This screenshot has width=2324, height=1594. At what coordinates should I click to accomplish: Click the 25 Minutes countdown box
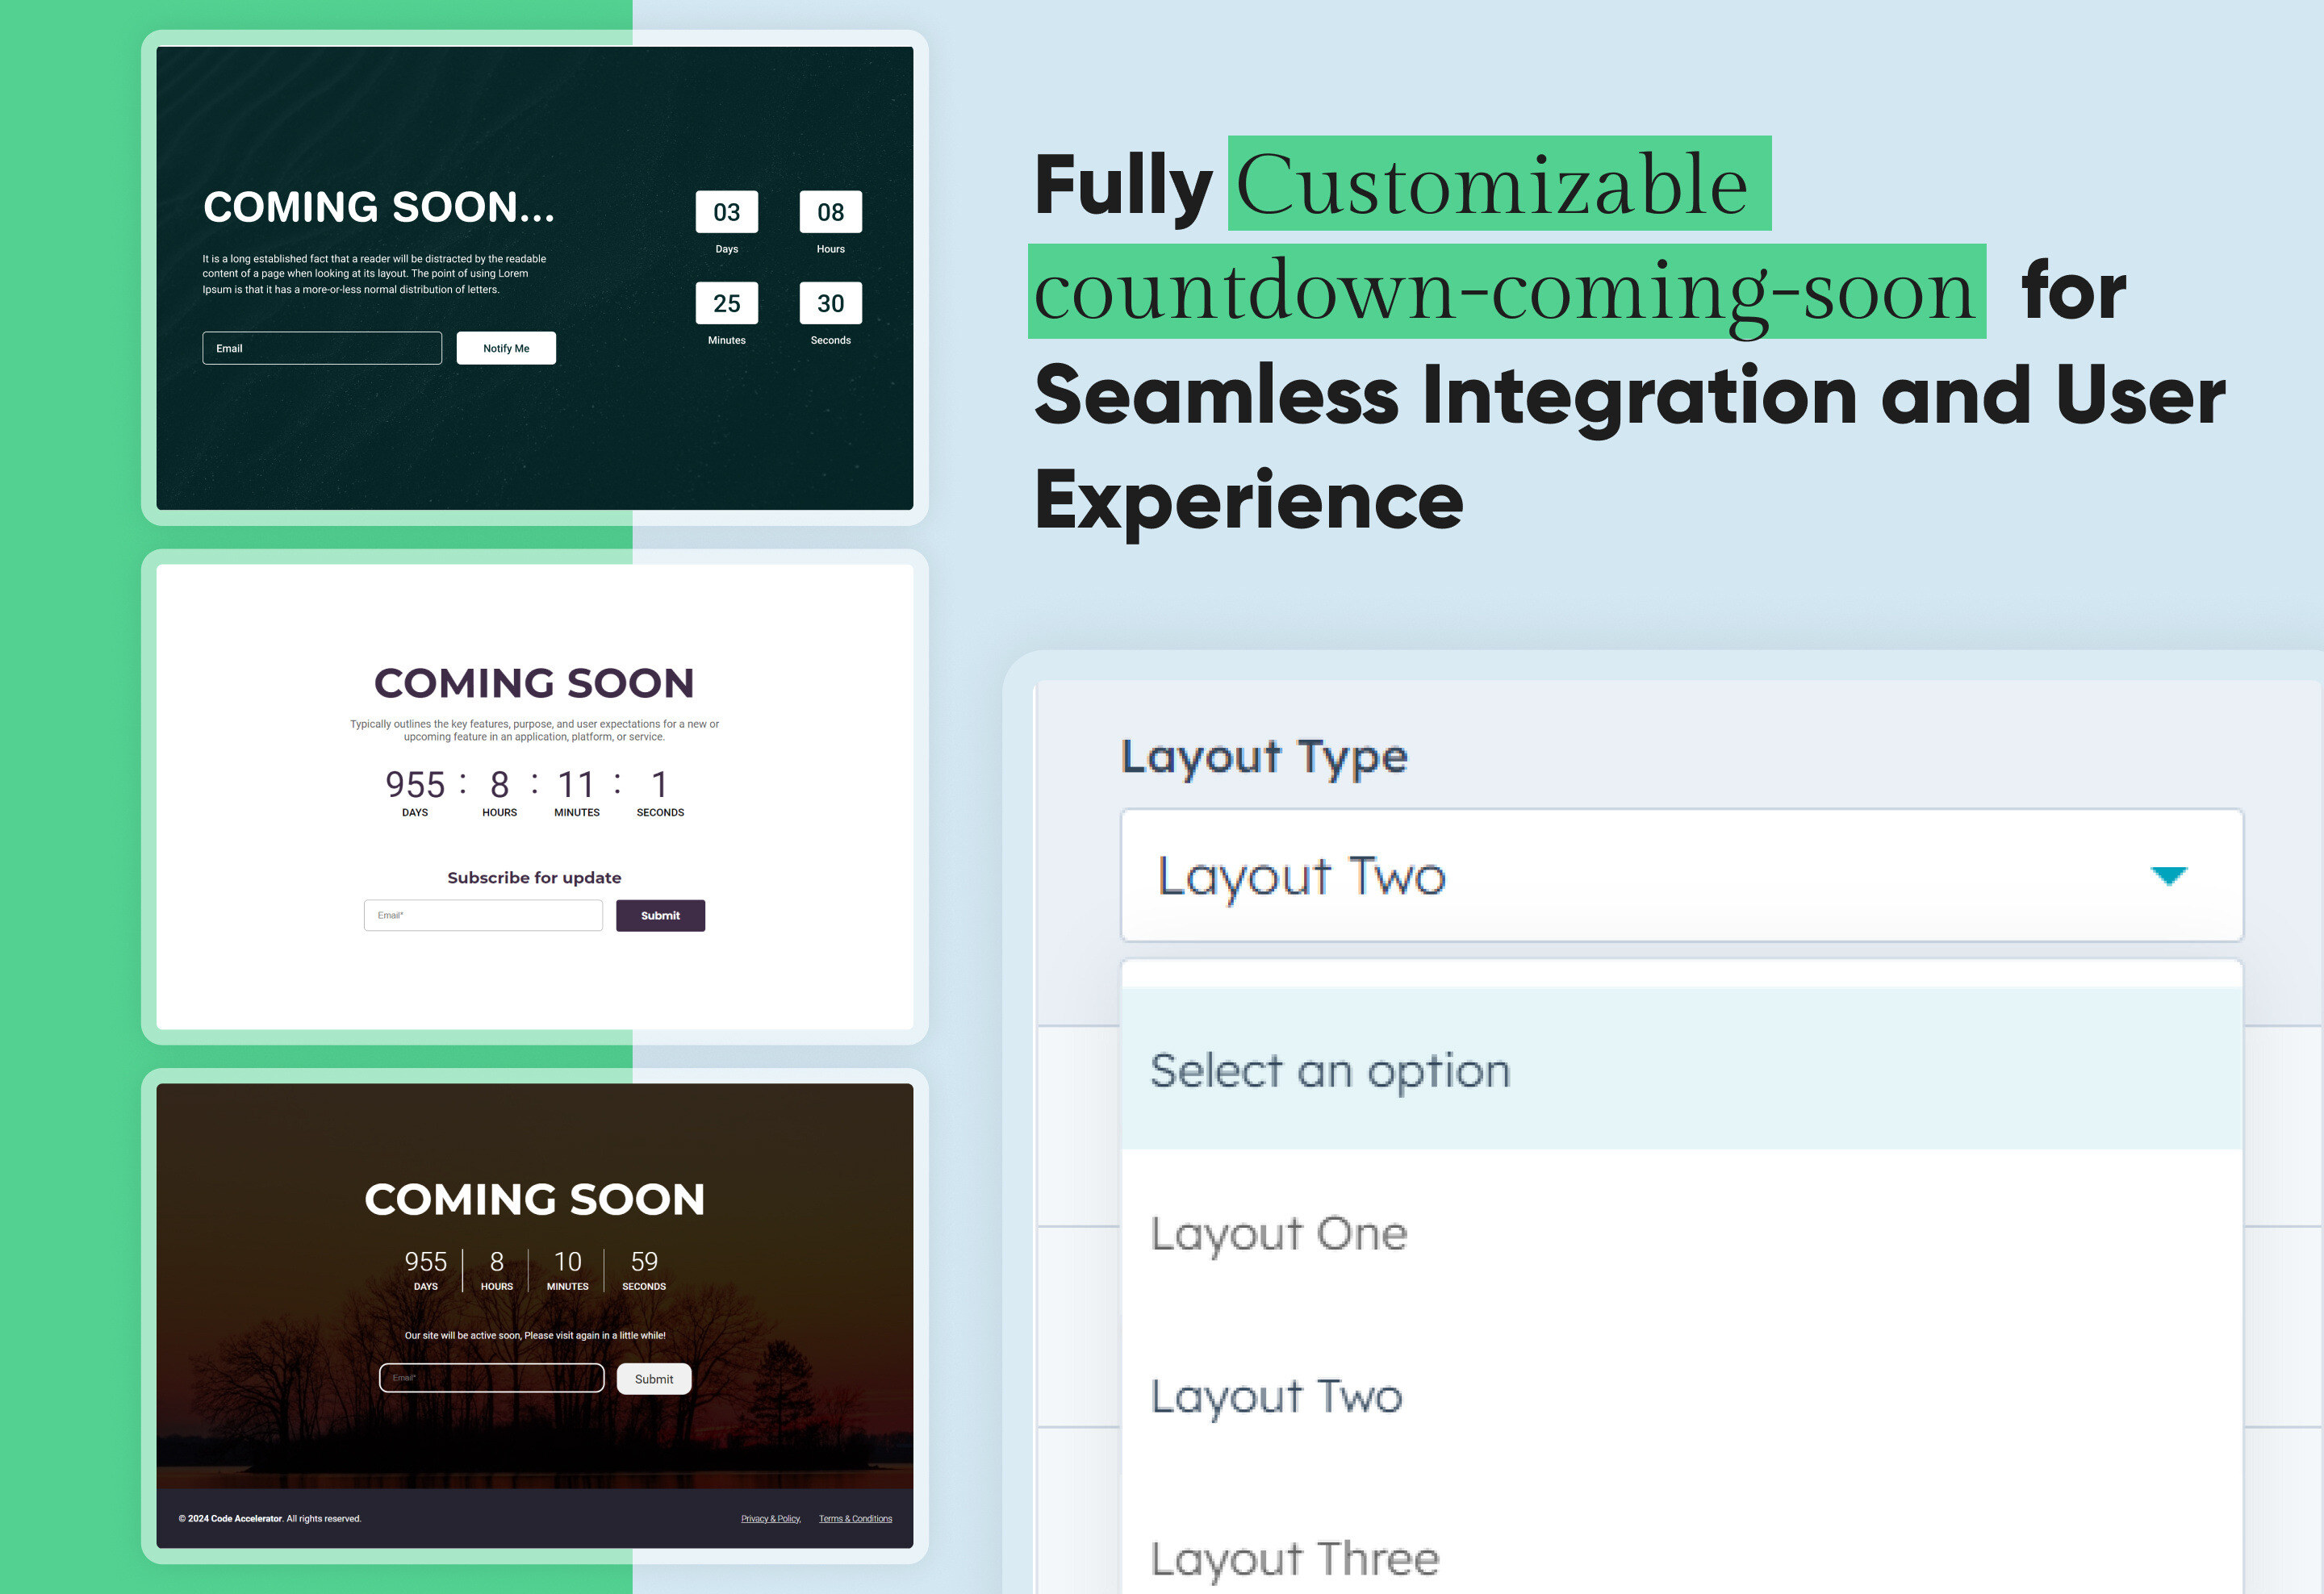coord(727,303)
